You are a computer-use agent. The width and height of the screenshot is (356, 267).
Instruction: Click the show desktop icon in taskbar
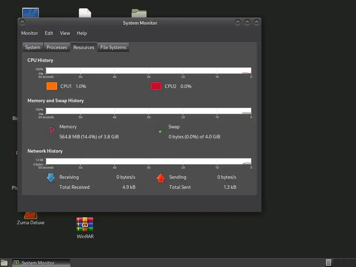coord(4,263)
